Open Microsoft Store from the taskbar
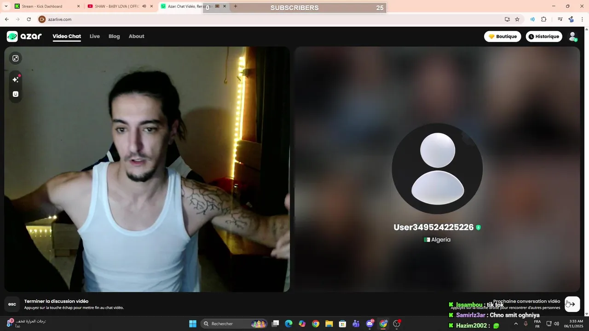This screenshot has height=331, width=589. tap(342, 324)
